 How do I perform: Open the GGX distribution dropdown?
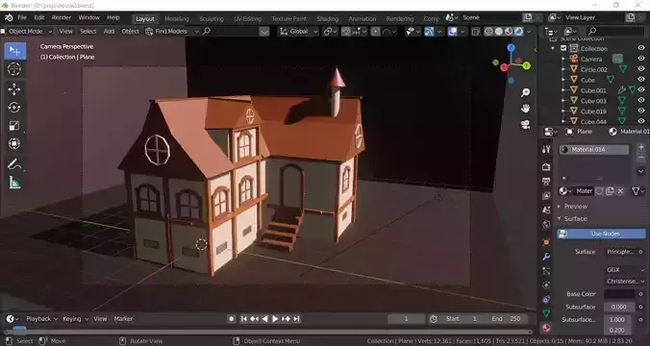tap(625, 270)
